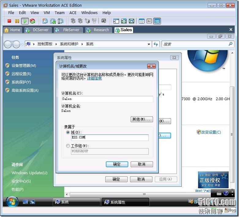The image size is (239, 217).
Task: Click the Switch Windows quick launch icon
Action: (x=32, y=202)
